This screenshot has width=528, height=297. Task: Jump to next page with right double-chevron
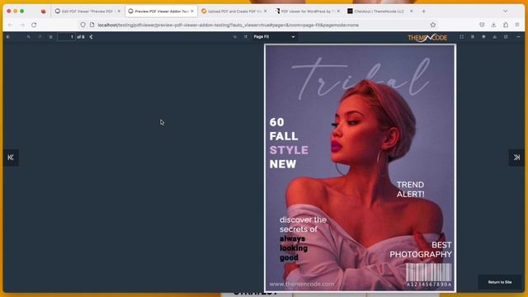(x=516, y=158)
